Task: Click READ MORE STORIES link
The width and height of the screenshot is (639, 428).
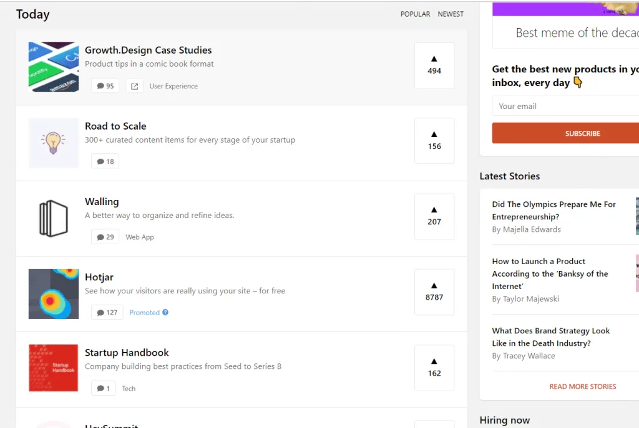Action: tap(583, 386)
